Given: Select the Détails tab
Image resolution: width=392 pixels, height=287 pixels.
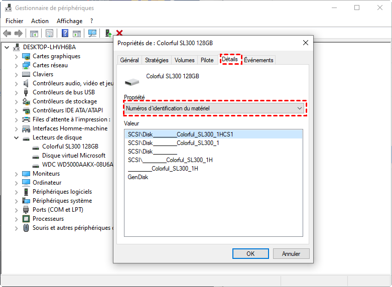Looking at the screenshot, I should pyautogui.click(x=230, y=59).
